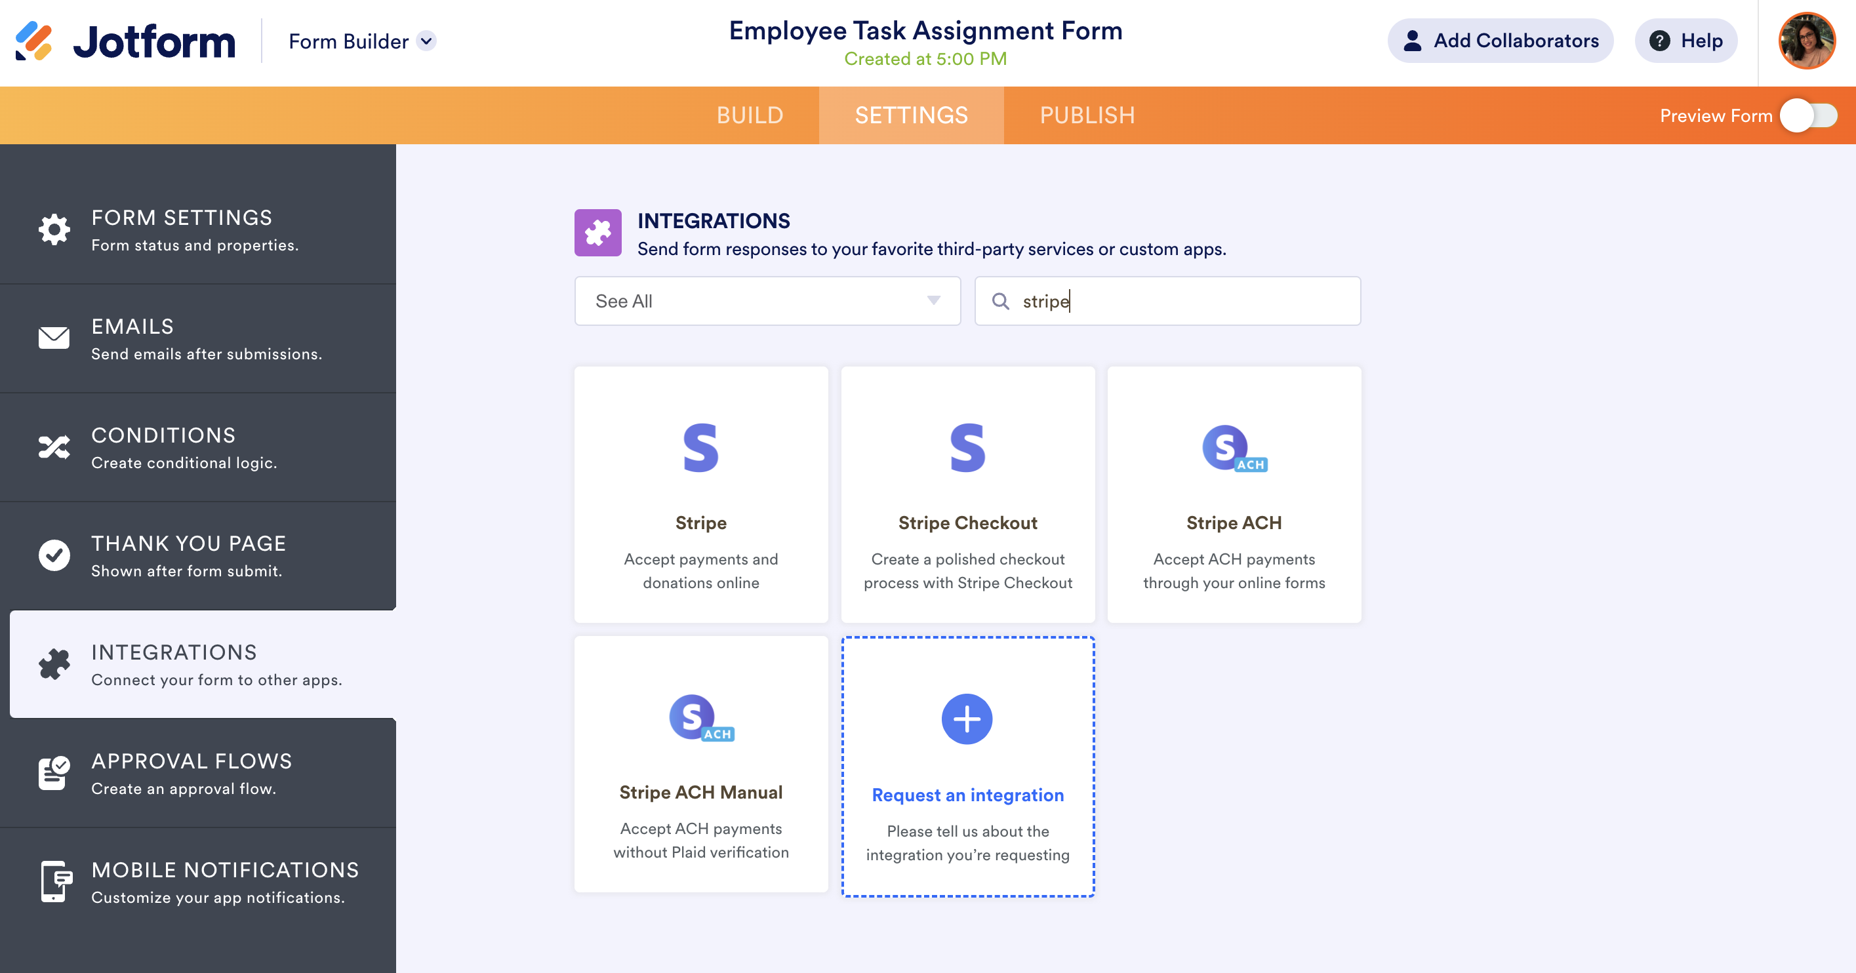Click the Stripe integration logo icon
1856x973 pixels.
pyautogui.click(x=700, y=447)
